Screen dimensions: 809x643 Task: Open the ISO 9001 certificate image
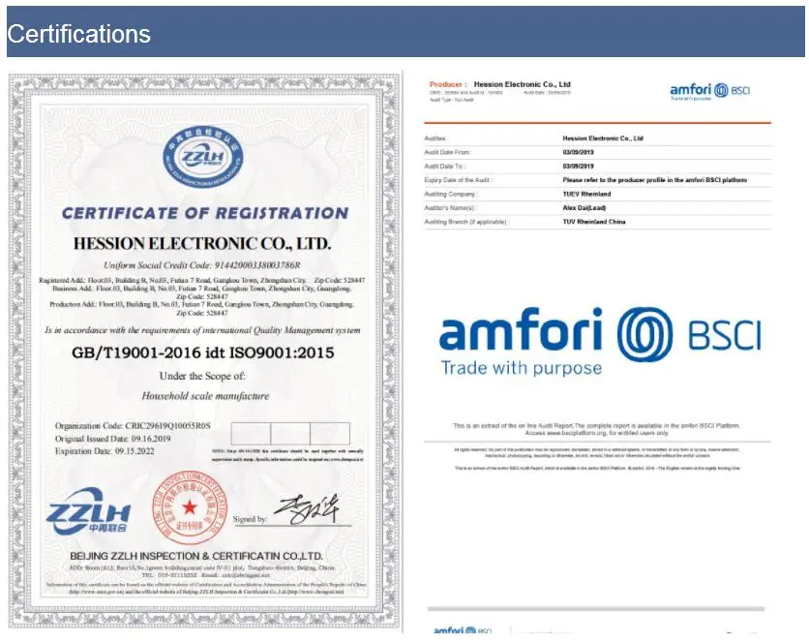(x=205, y=351)
